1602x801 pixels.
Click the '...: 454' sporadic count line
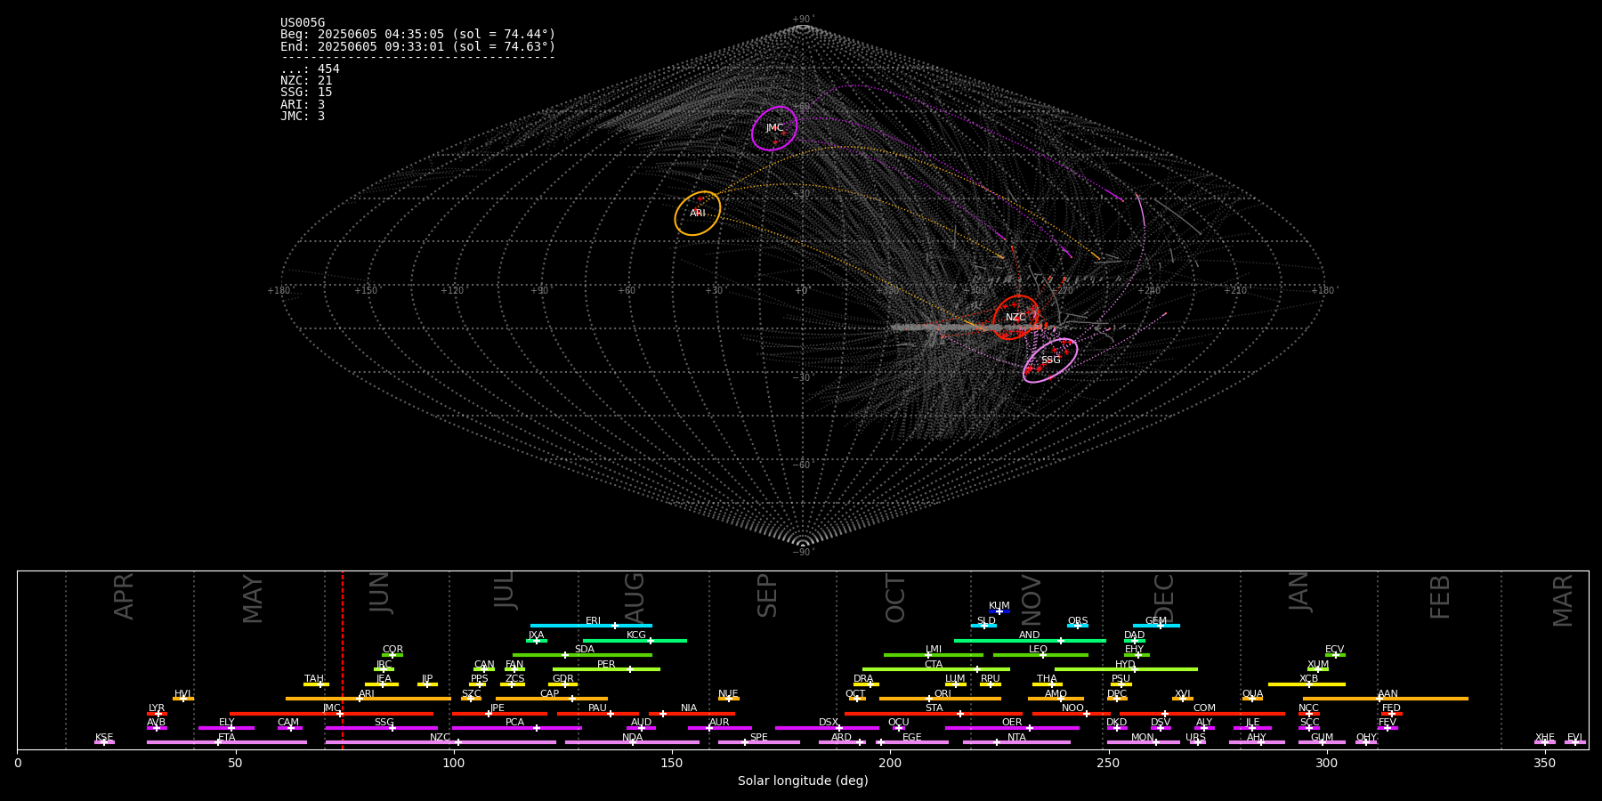coord(310,69)
